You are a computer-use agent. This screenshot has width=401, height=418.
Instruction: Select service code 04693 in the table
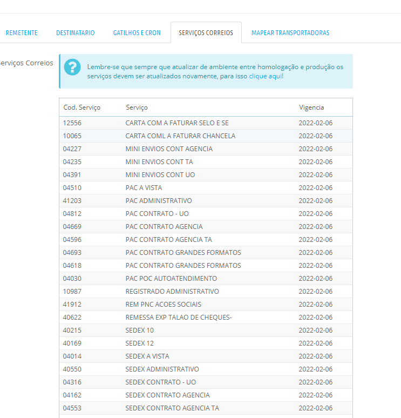pyautogui.click(x=72, y=253)
